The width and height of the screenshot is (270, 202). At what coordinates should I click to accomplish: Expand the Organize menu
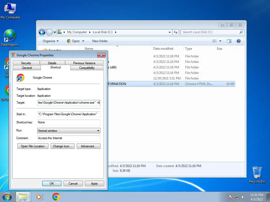(51, 41)
